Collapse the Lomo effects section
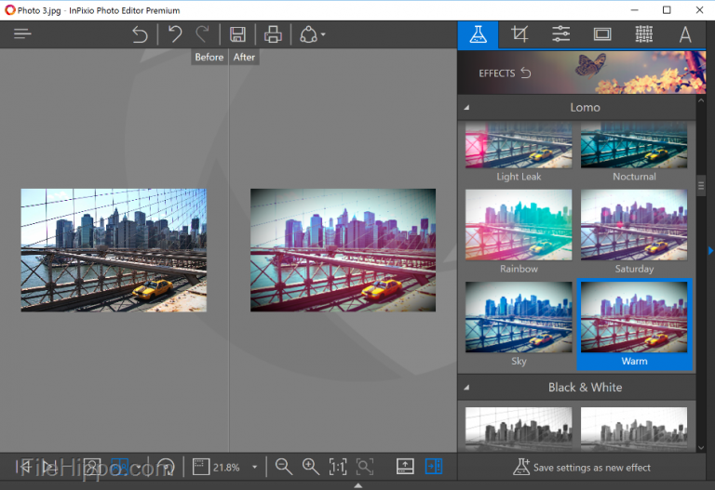This screenshot has height=490, width=715. pos(466,108)
